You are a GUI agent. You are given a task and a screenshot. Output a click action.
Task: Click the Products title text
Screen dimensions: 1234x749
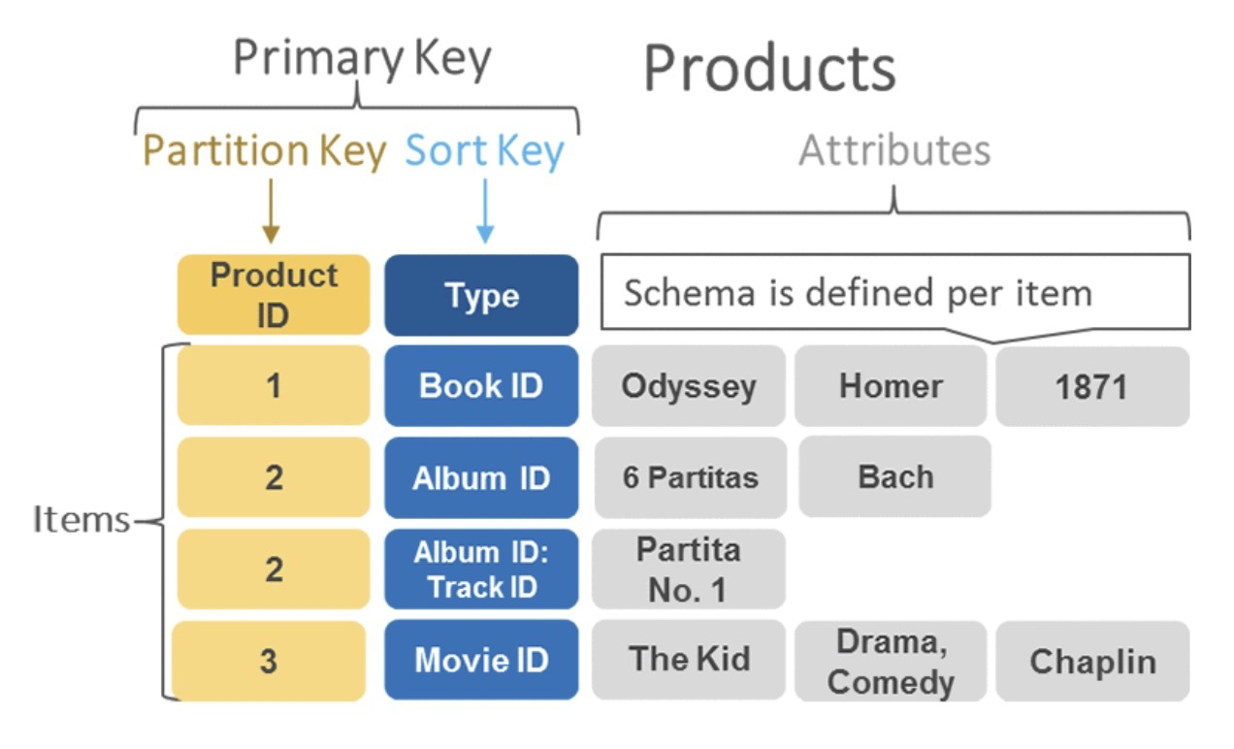769,69
